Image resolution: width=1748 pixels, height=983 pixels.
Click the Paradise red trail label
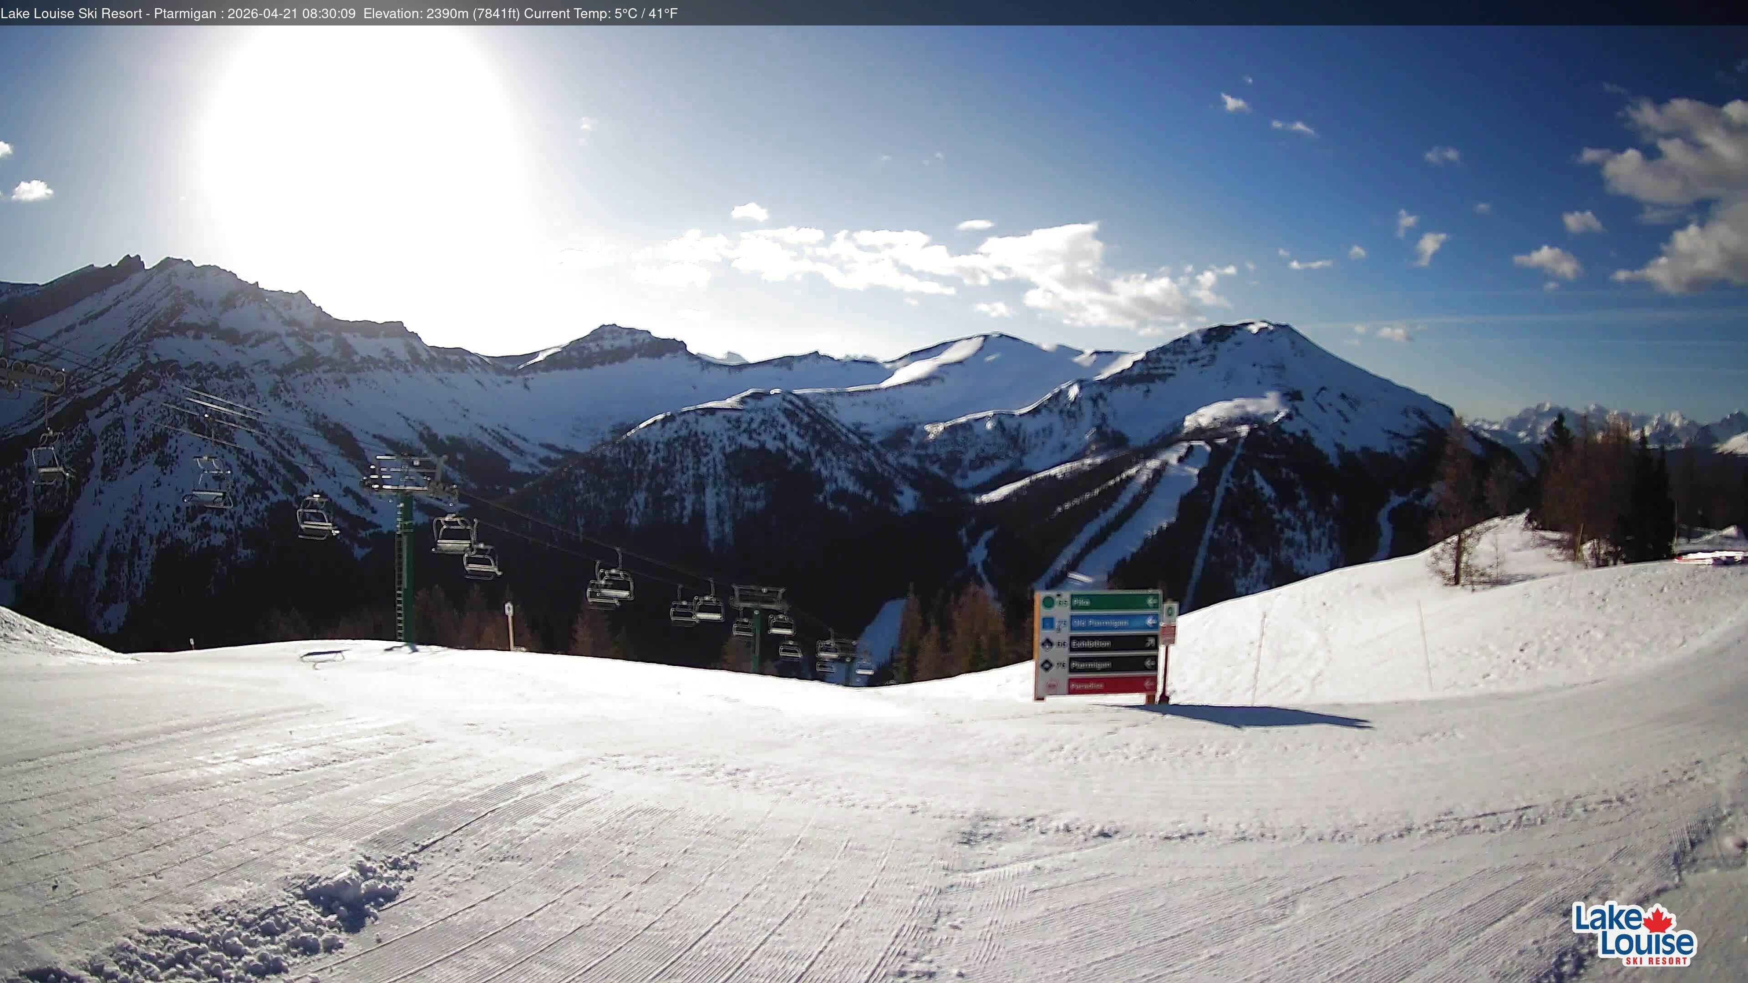(x=1087, y=686)
